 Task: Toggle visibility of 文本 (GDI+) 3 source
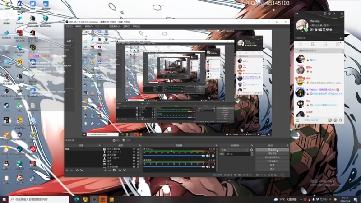coord(134,152)
